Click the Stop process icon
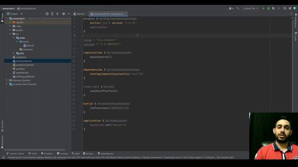298x167 pixels. coord(278,8)
